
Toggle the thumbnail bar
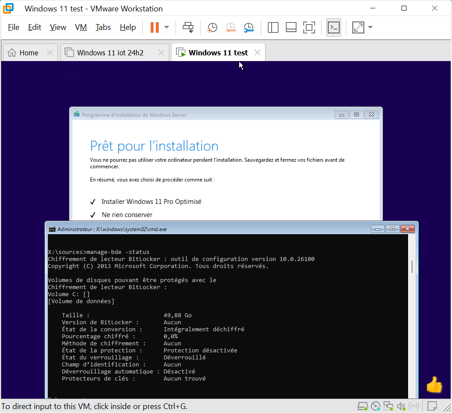click(x=291, y=27)
